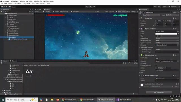Open the cloud services icon
The image size is (181, 102).
[x=10, y=7]
